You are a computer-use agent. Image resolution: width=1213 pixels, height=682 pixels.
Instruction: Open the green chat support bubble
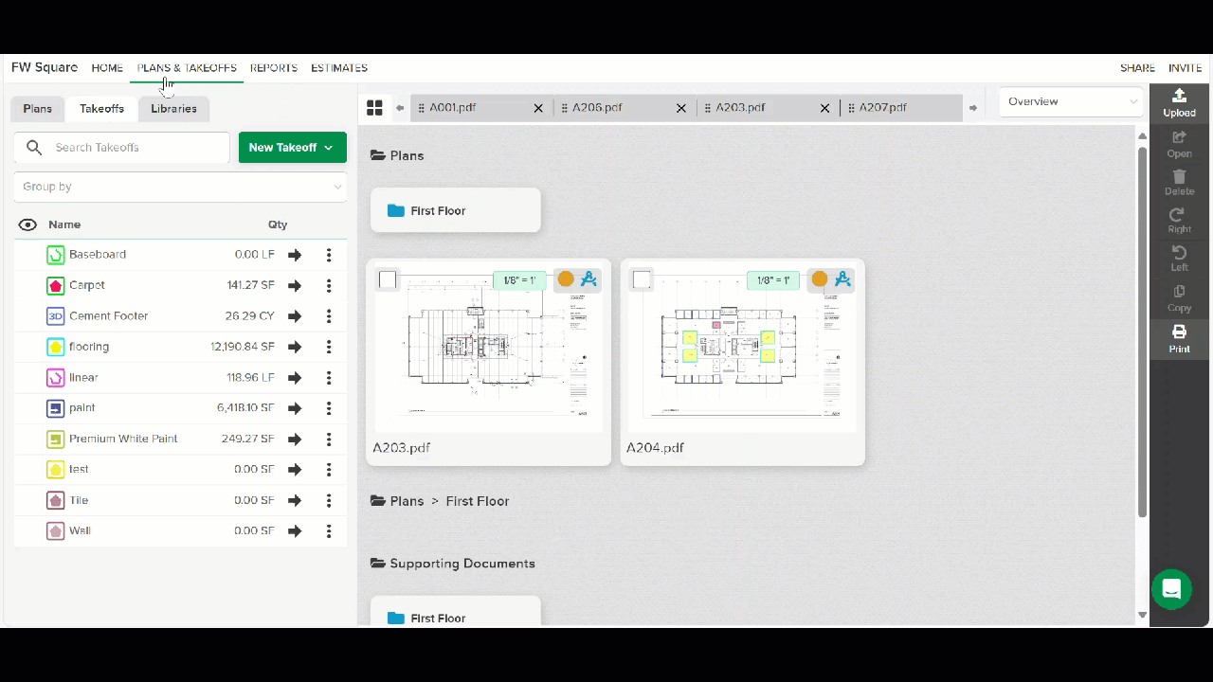[1171, 589]
